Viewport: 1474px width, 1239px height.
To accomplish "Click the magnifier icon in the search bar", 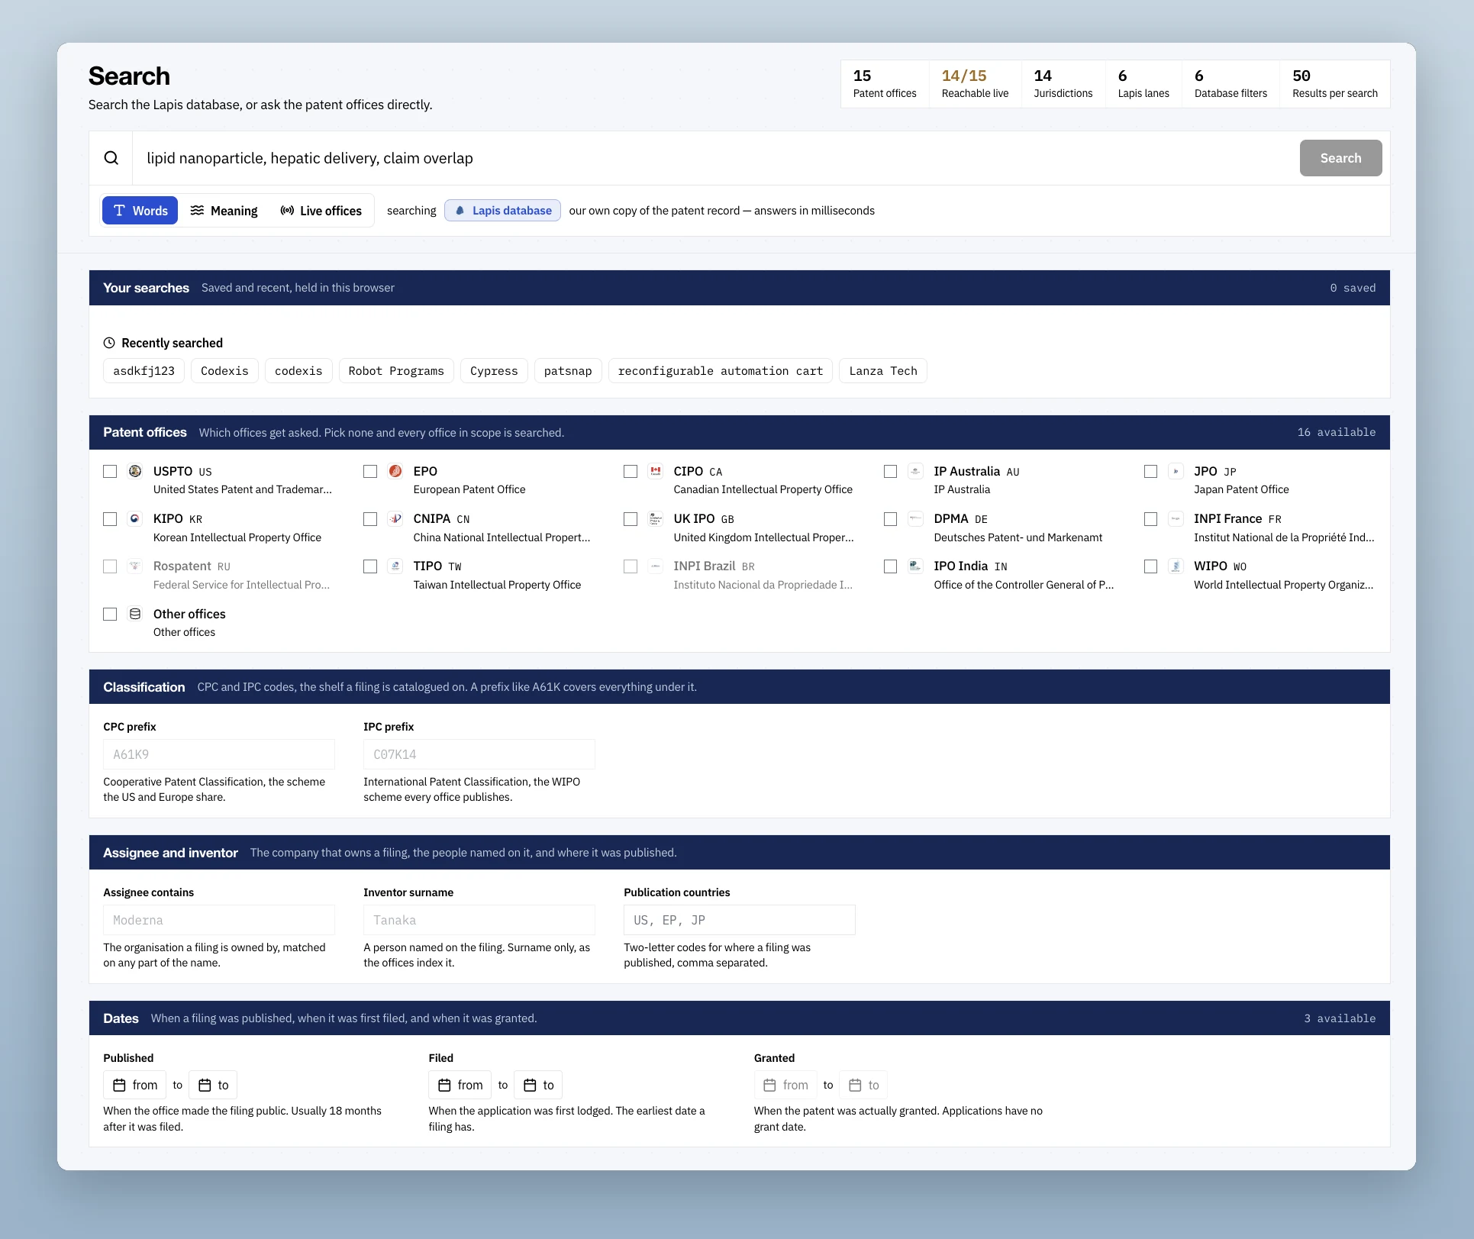I will tap(111, 158).
